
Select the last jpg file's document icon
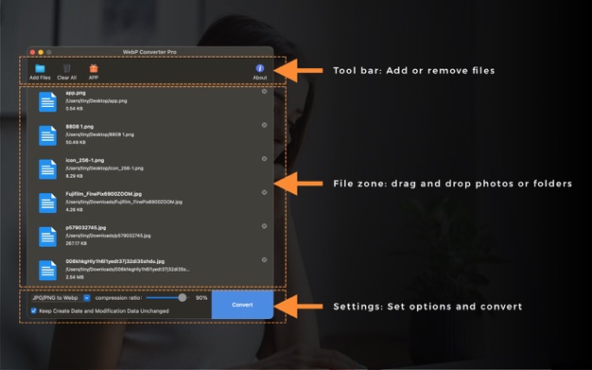tap(47, 270)
